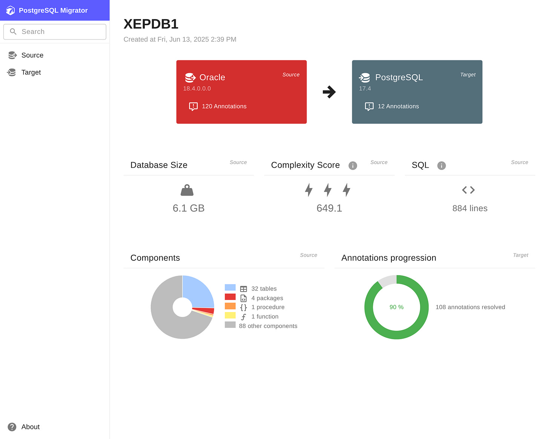Click the annotation icon beside 12 Annotations
This screenshot has height=439, width=549.
(x=370, y=107)
